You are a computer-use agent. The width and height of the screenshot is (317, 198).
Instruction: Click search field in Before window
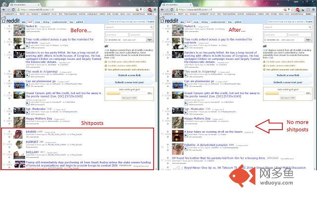click(129, 27)
